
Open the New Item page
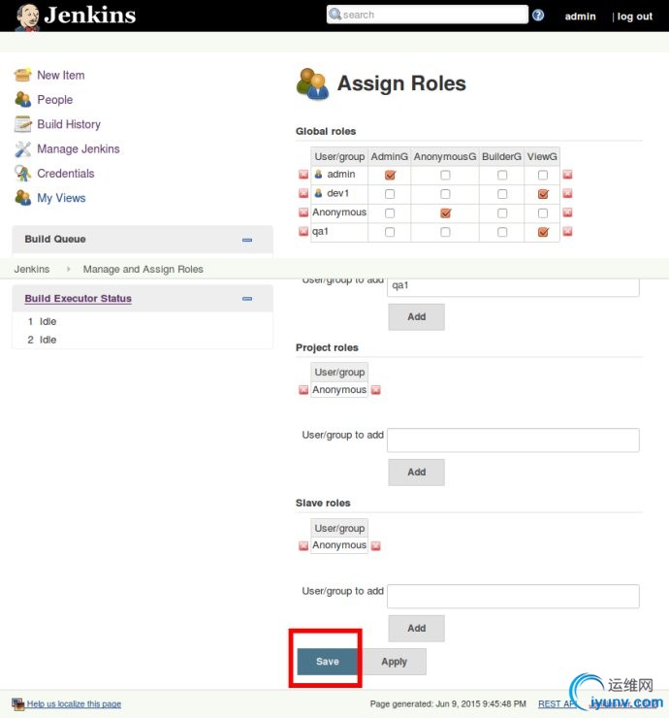pos(61,75)
